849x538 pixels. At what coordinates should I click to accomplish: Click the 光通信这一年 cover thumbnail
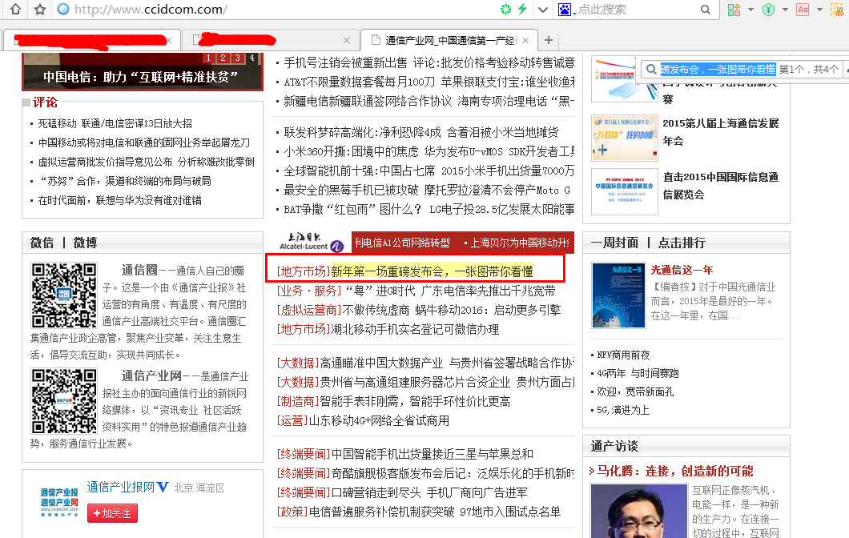[618, 295]
